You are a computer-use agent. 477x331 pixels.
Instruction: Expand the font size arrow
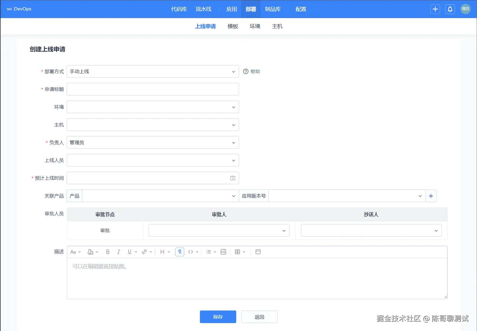pyautogui.click(x=79, y=252)
